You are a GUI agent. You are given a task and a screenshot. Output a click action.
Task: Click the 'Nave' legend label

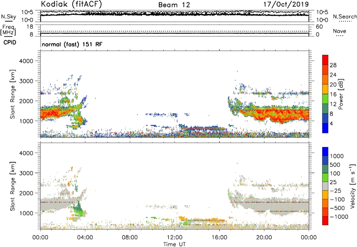340,31
